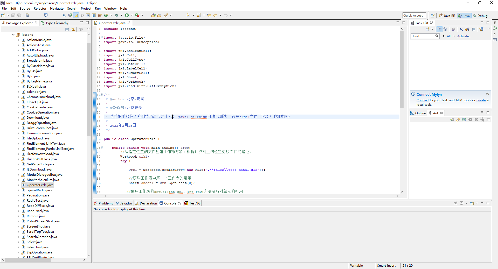
Task: Click the New file wizard icon
Action: (x=3, y=15)
